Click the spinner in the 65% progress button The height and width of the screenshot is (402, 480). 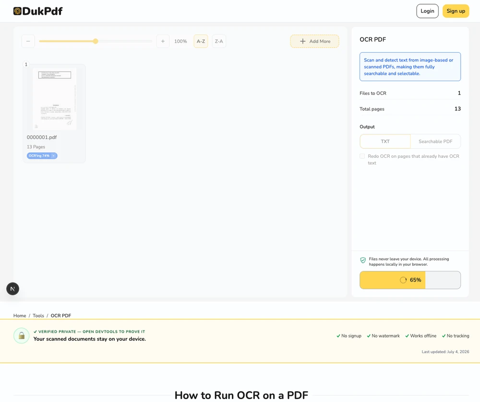tap(403, 280)
